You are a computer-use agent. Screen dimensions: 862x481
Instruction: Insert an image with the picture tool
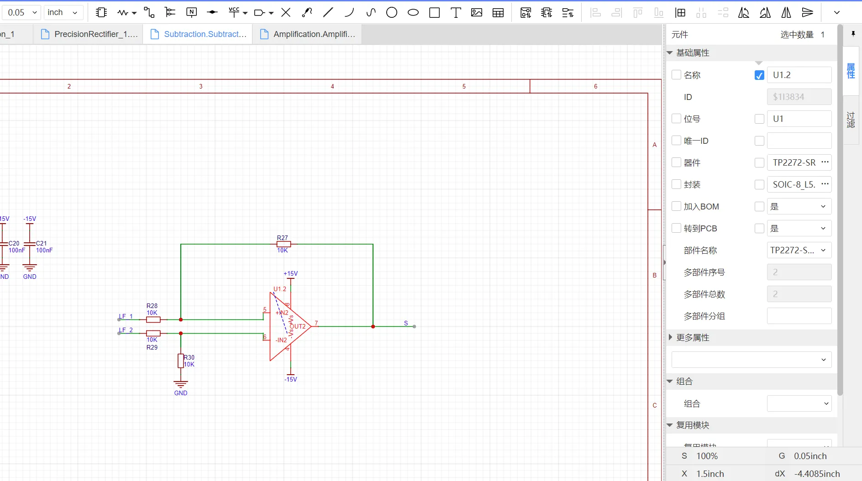point(477,13)
